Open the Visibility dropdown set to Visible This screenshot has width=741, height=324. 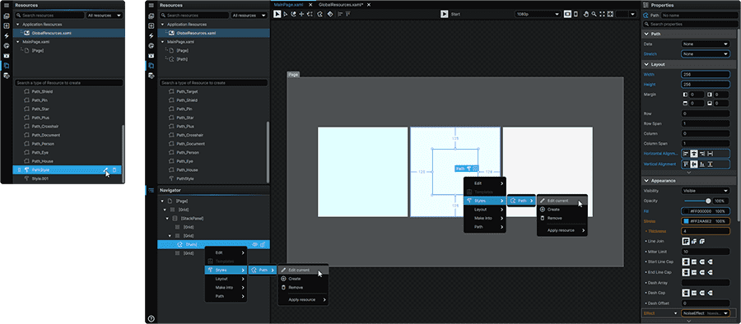pyautogui.click(x=706, y=191)
